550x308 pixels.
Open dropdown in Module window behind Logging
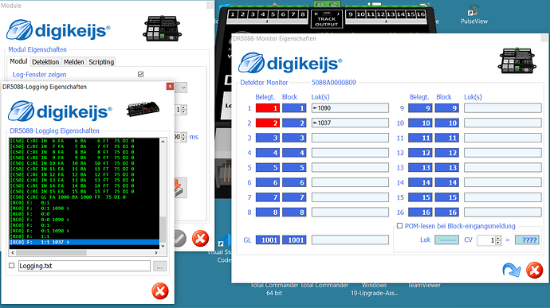[183, 88]
